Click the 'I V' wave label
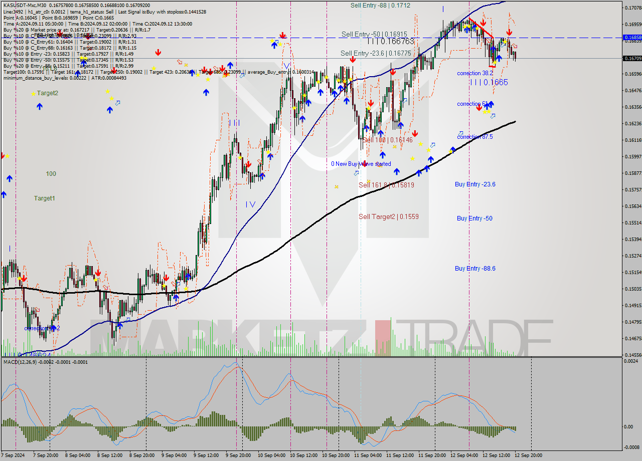 tap(250, 204)
